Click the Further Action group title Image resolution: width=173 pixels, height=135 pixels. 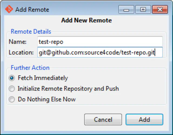pos(30,68)
